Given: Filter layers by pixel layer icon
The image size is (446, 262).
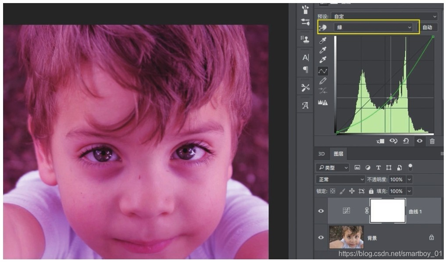Looking at the screenshot, I should tap(357, 168).
